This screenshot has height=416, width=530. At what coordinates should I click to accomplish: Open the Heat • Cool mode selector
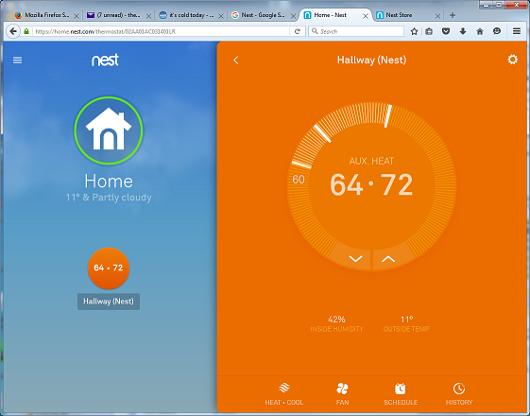(x=284, y=394)
